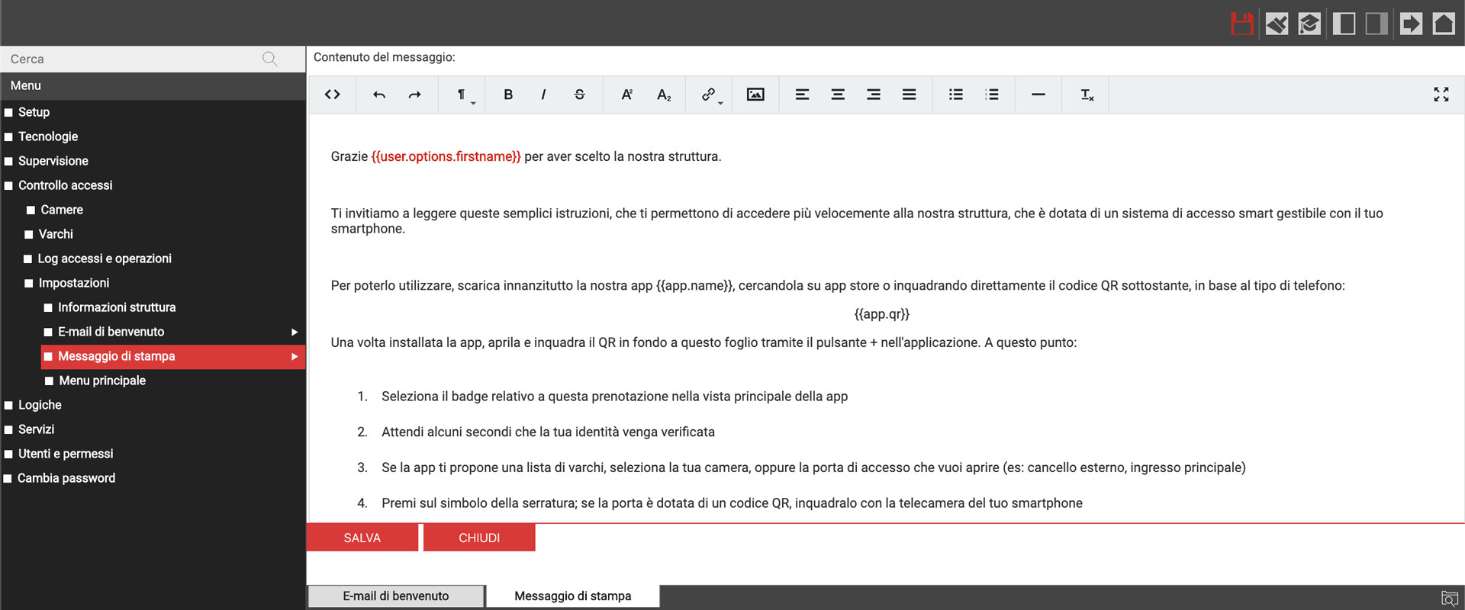Redo the last edit

[x=414, y=95]
